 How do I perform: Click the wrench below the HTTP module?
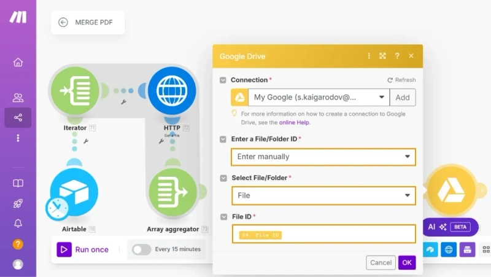pos(161,141)
